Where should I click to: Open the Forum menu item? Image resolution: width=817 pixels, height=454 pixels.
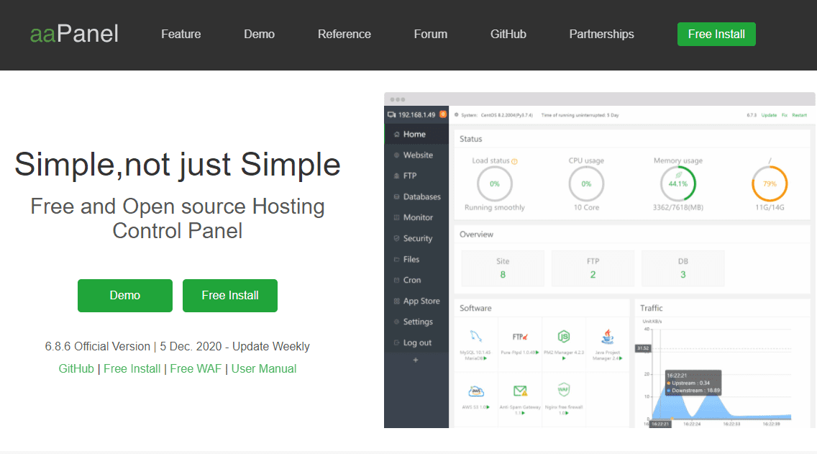430,34
